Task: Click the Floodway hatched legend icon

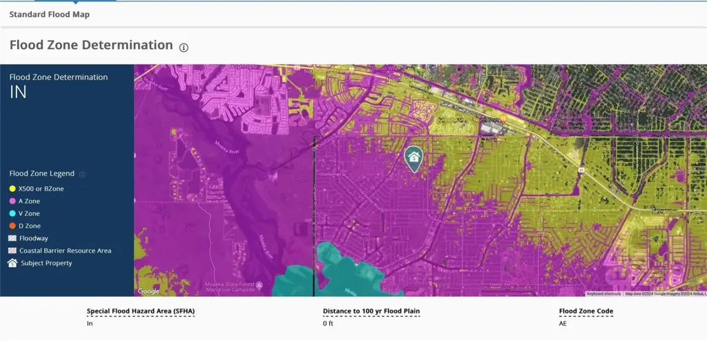Action: tap(12, 238)
